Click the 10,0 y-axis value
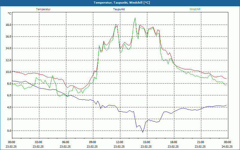The height and width of the screenshot is (150, 240). tap(9, 72)
